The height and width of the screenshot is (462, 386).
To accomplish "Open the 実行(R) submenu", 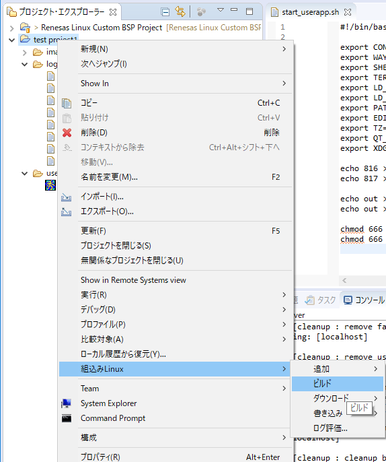I will tap(176, 295).
